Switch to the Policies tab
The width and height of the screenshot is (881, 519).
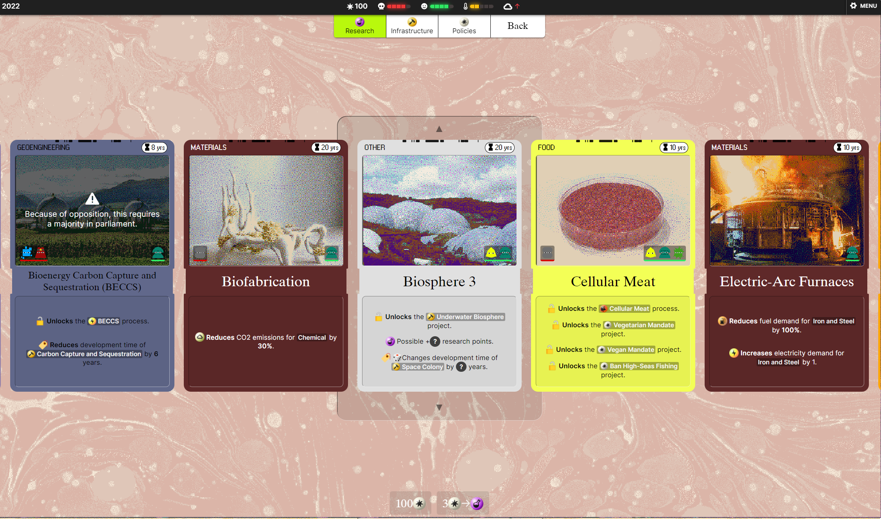point(464,26)
